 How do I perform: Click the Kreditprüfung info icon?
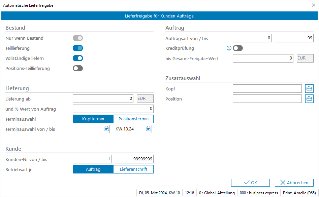click(229, 48)
